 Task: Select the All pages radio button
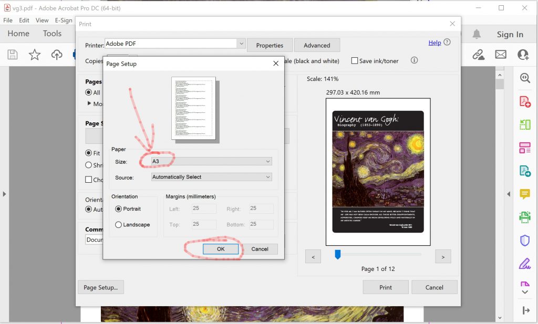[89, 92]
